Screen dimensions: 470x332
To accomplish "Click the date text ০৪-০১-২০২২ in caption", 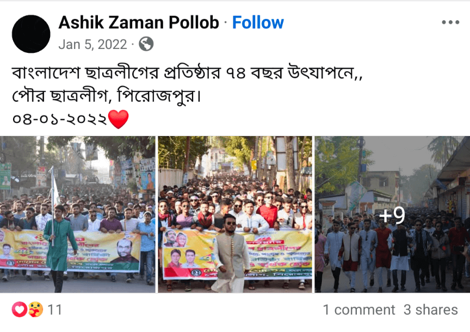I will (x=60, y=119).
